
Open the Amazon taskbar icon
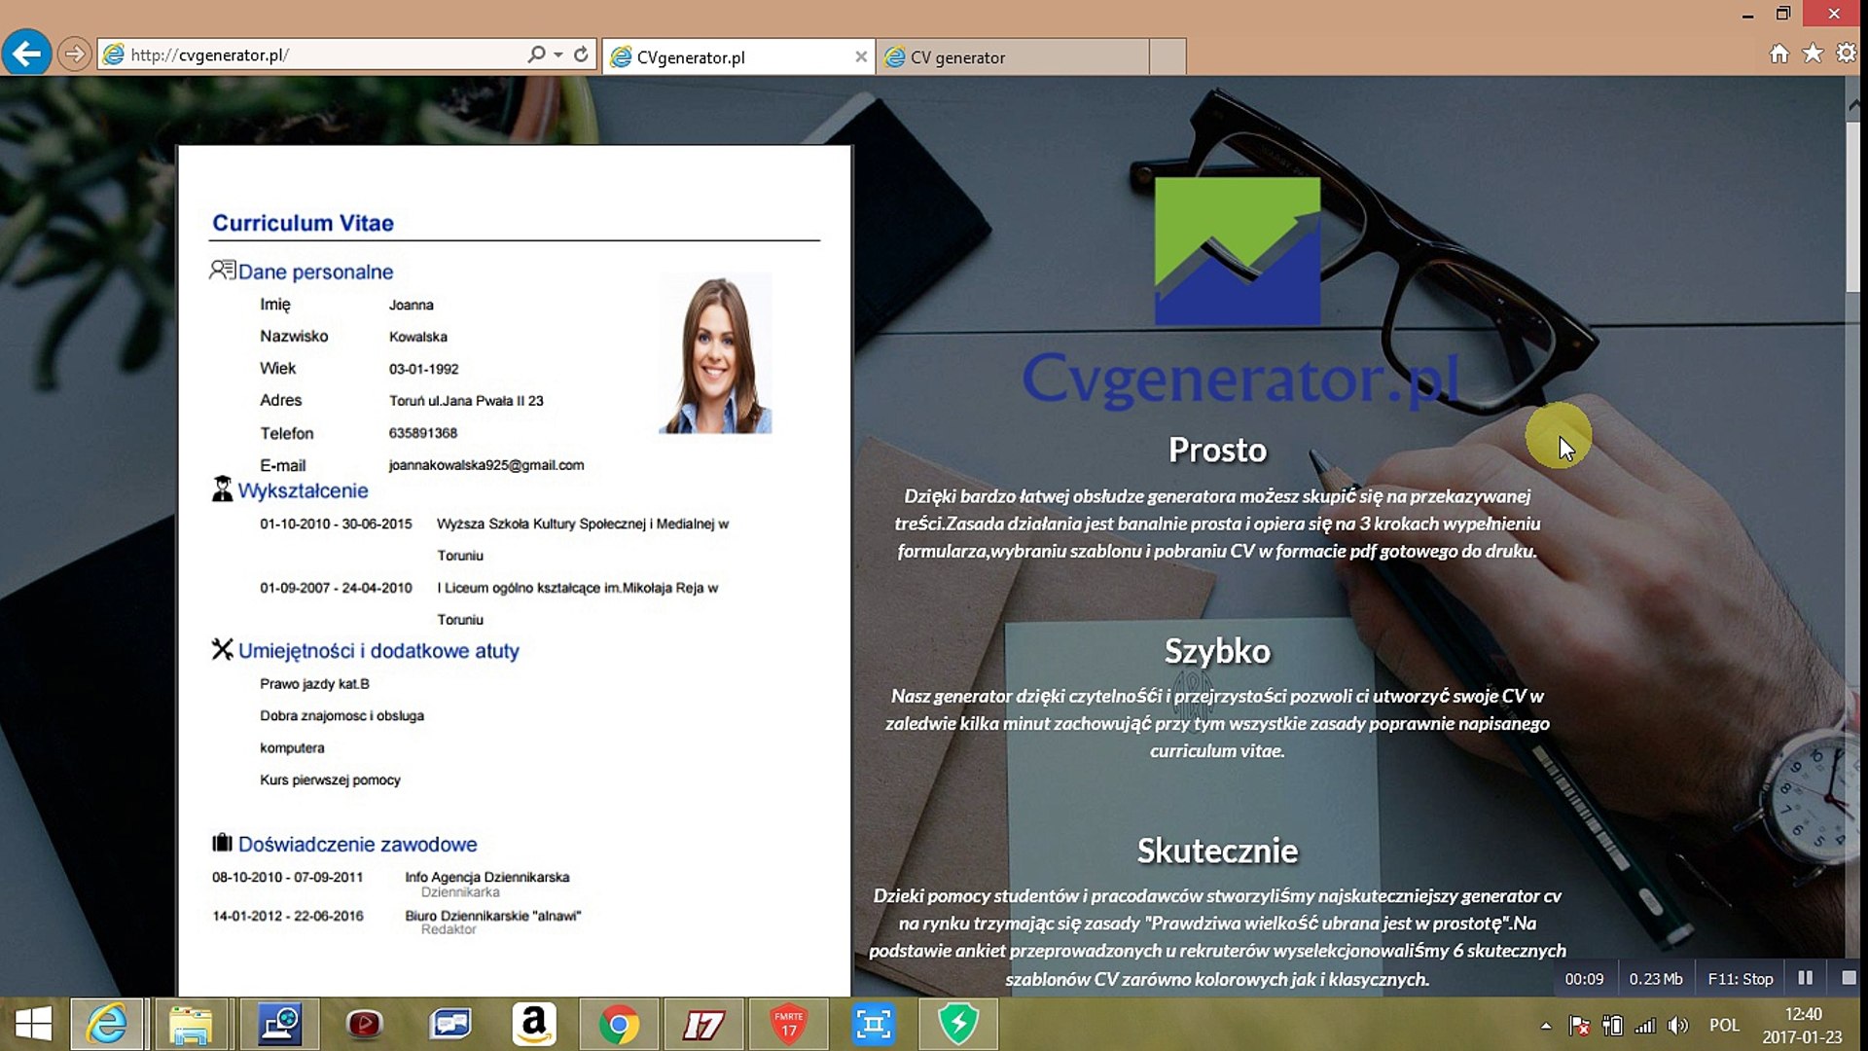[x=534, y=1025]
